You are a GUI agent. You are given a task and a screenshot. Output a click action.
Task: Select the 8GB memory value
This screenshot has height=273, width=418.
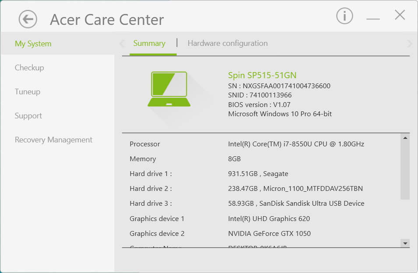click(234, 159)
